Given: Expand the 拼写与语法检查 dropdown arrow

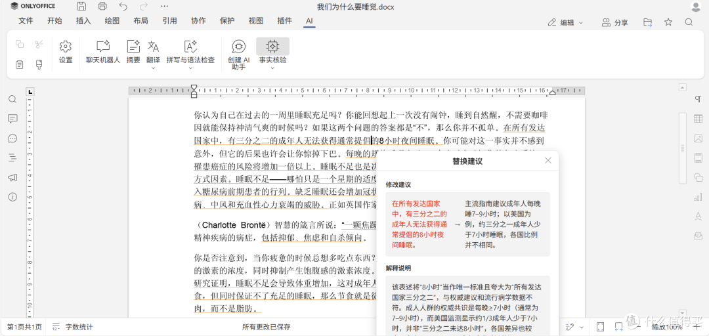Looking at the screenshot, I should 190,68.
